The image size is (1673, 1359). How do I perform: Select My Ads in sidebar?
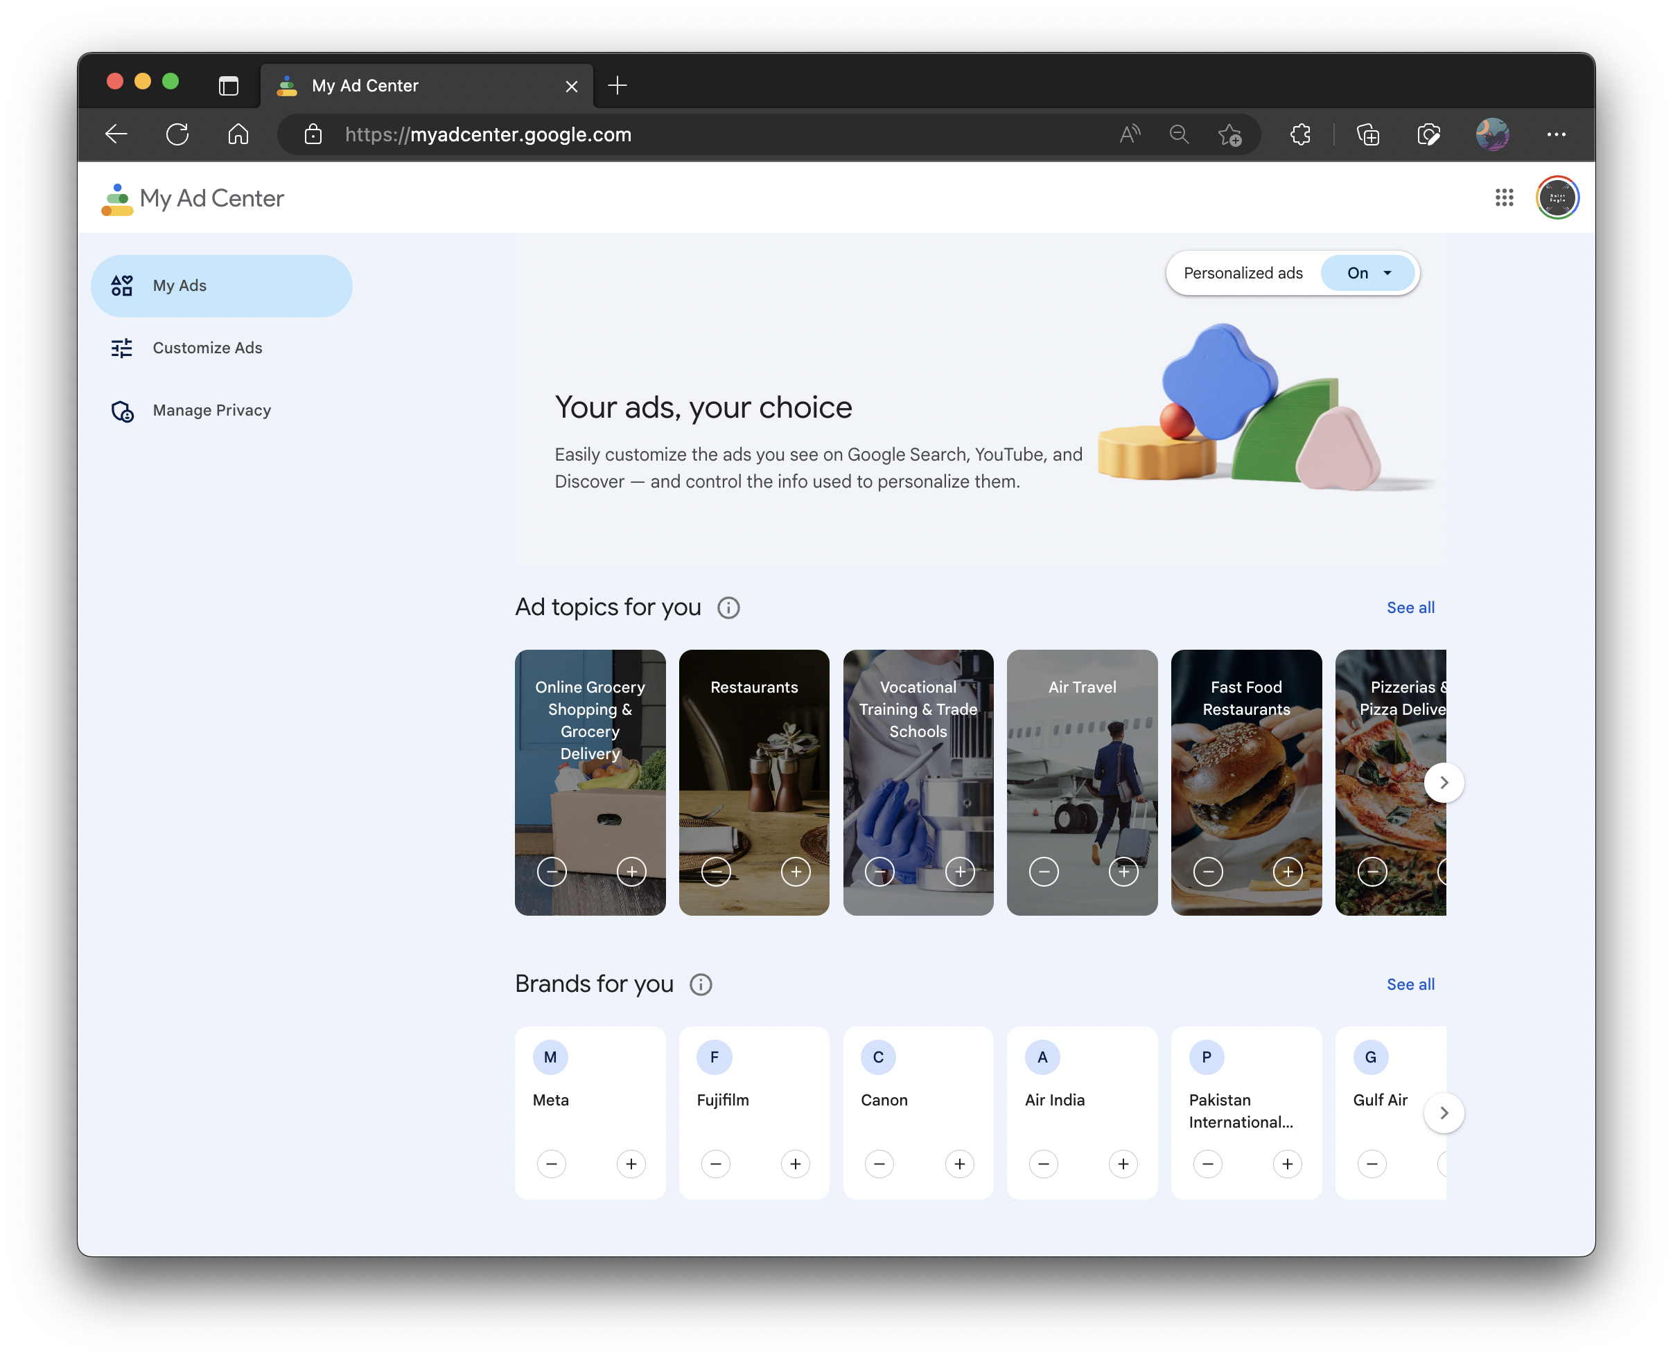222,286
